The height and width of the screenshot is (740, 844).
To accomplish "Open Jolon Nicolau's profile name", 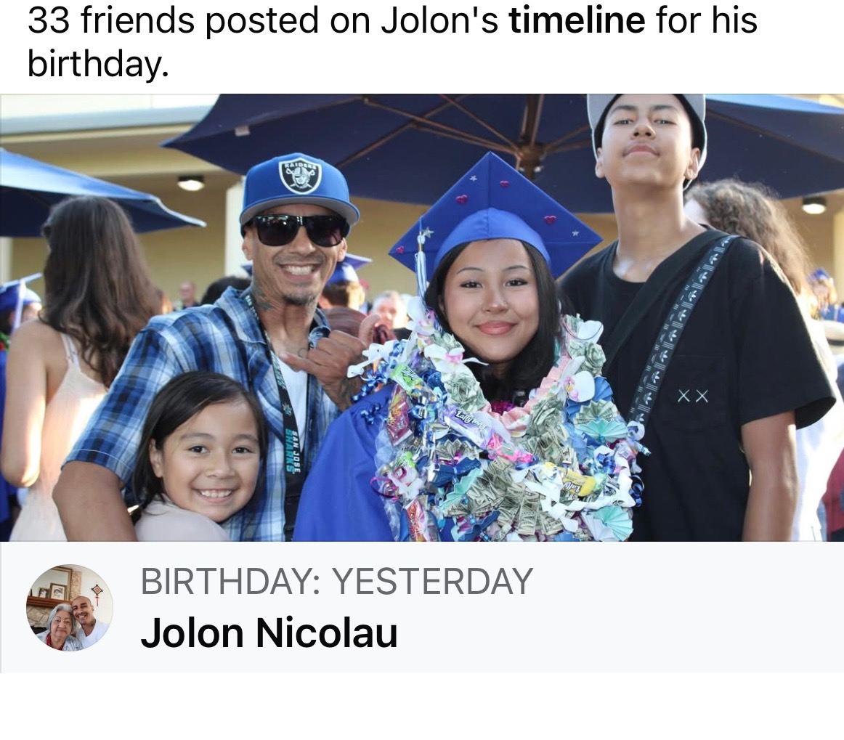I will (269, 633).
